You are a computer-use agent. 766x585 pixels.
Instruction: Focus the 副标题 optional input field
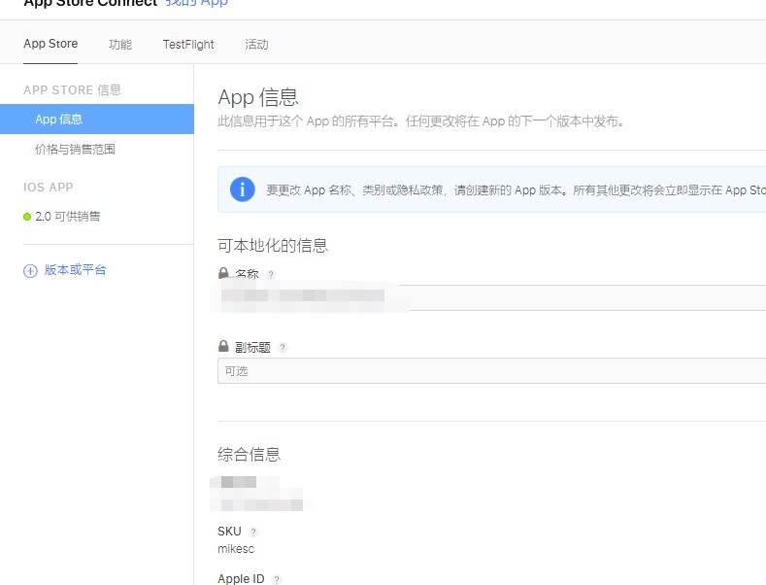click(491, 370)
